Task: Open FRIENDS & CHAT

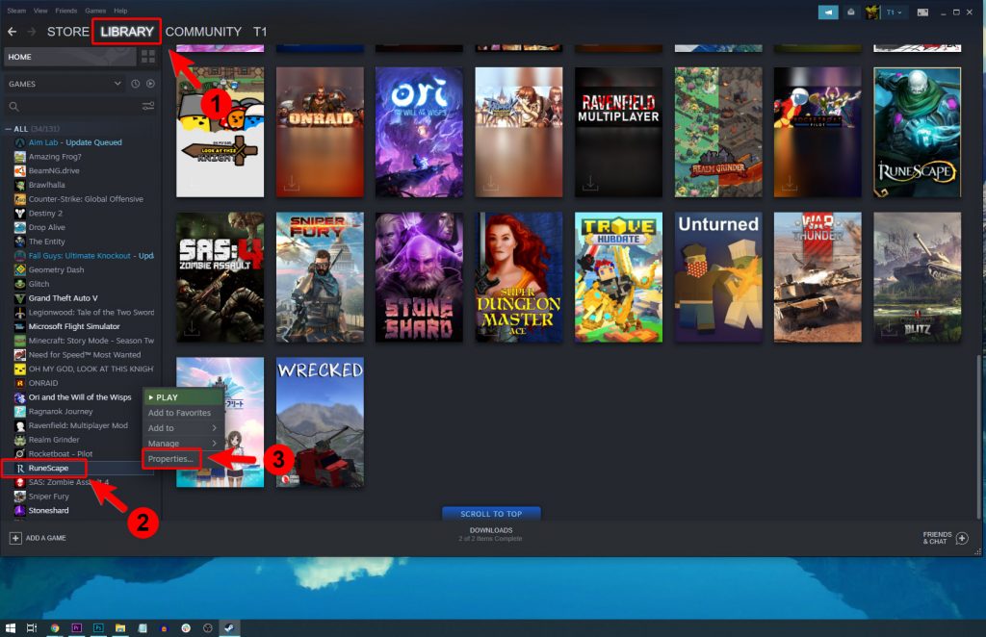Action: [x=946, y=539]
